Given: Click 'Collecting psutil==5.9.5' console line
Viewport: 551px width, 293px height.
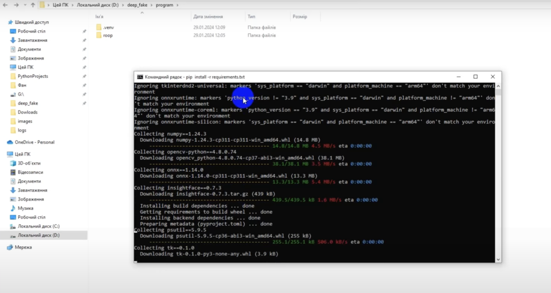Looking at the screenshot, I should pyautogui.click(x=170, y=230).
